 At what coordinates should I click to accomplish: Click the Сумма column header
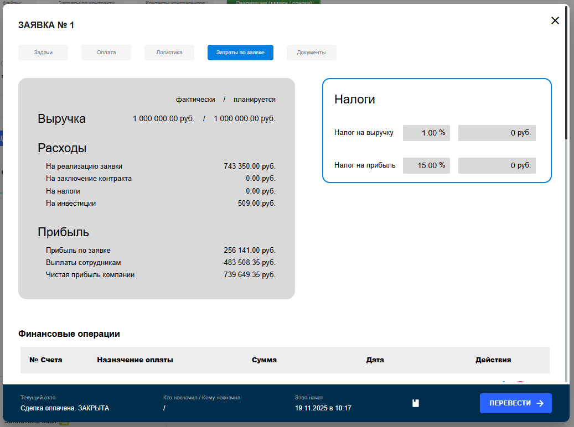point(264,360)
